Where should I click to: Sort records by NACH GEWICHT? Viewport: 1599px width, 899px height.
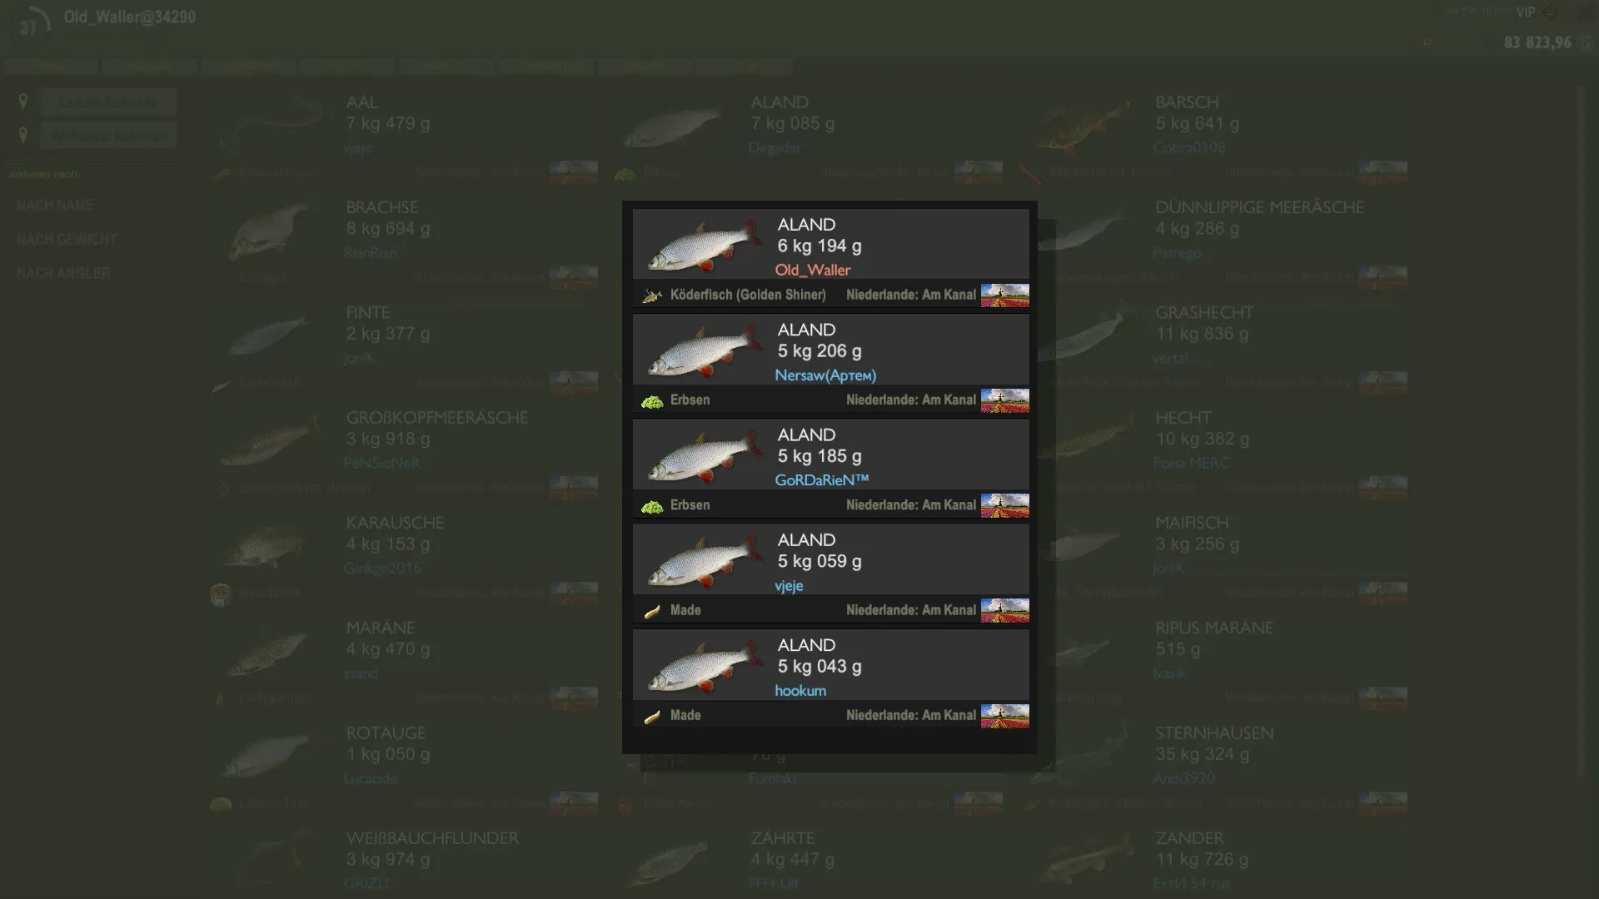tap(67, 240)
